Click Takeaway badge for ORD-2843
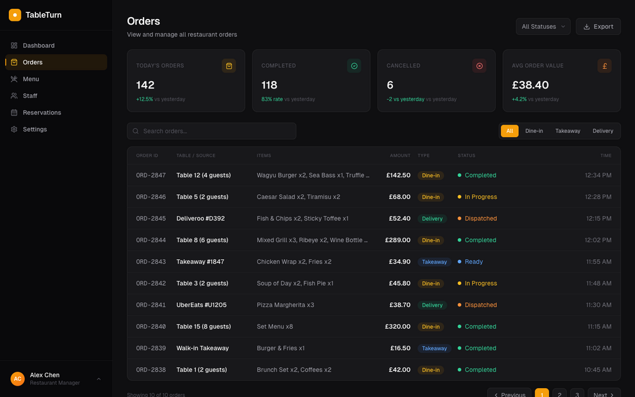This screenshot has width=635, height=397. pyautogui.click(x=434, y=262)
